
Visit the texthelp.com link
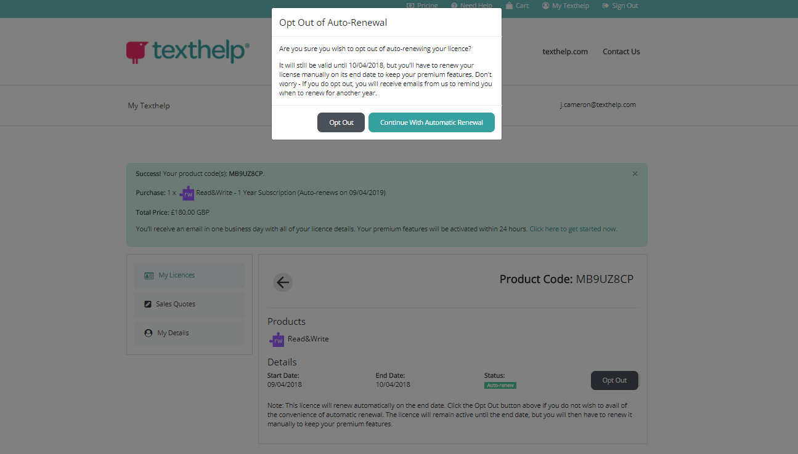pos(565,52)
